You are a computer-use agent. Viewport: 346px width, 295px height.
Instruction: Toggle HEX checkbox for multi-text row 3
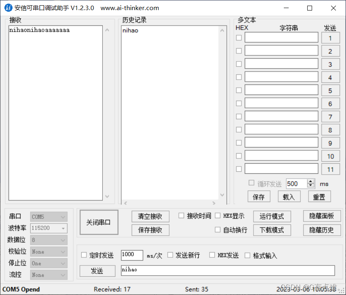(x=239, y=64)
